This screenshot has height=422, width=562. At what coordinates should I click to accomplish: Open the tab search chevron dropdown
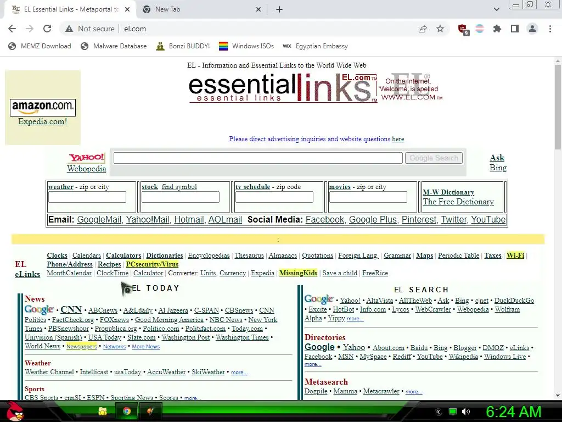coord(496,10)
